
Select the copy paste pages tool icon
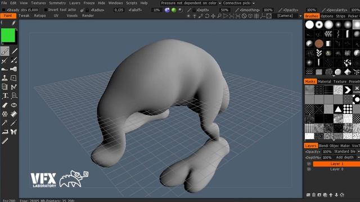tap(4, 87)
